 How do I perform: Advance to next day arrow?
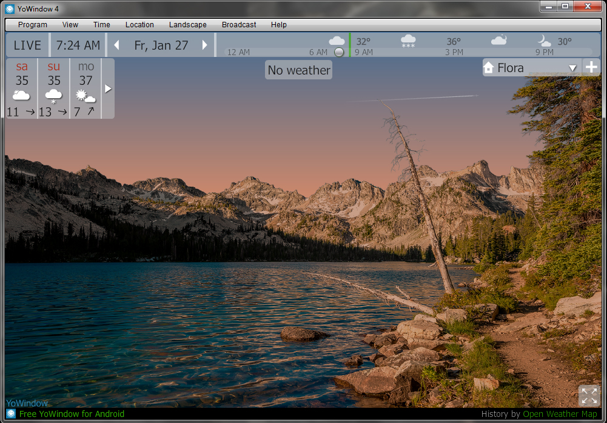[205, 45]
